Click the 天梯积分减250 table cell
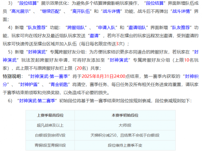This screenshot has width=202, height=151. pos(125,135)
